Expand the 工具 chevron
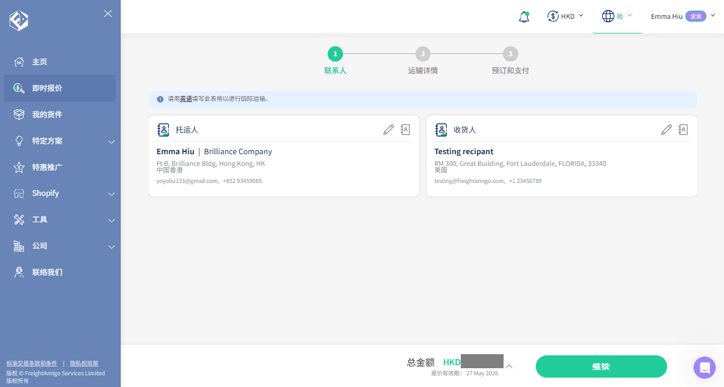Viewport: 724px width, 387px height. click(x=111, y=220)
